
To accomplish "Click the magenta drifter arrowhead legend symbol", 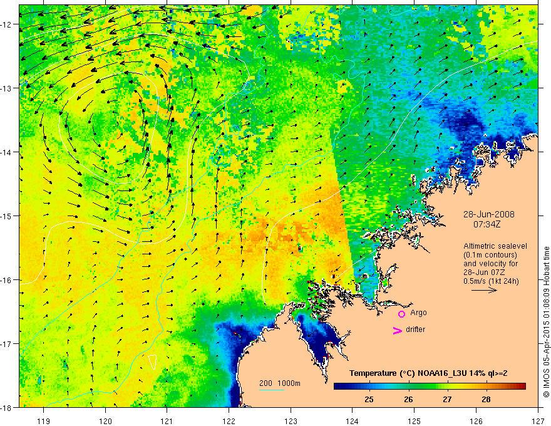I will tap(398, 330).
